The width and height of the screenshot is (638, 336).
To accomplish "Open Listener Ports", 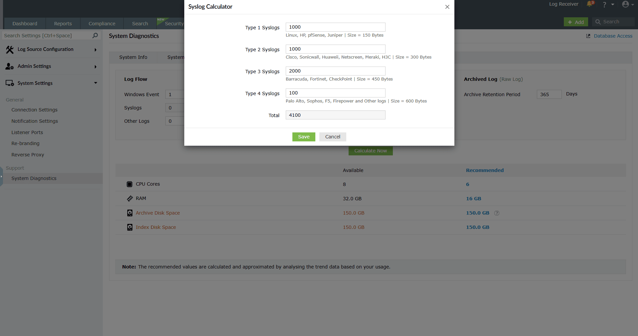I will coord(27,132).
